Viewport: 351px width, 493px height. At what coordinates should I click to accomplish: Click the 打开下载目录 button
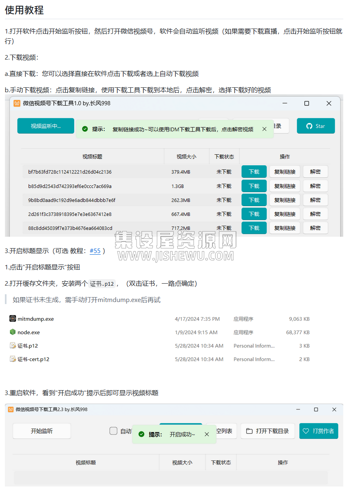(267, 431)
